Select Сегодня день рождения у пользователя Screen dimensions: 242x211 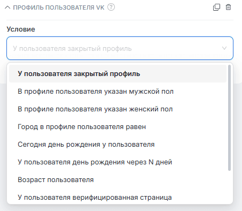click(118, 145)
